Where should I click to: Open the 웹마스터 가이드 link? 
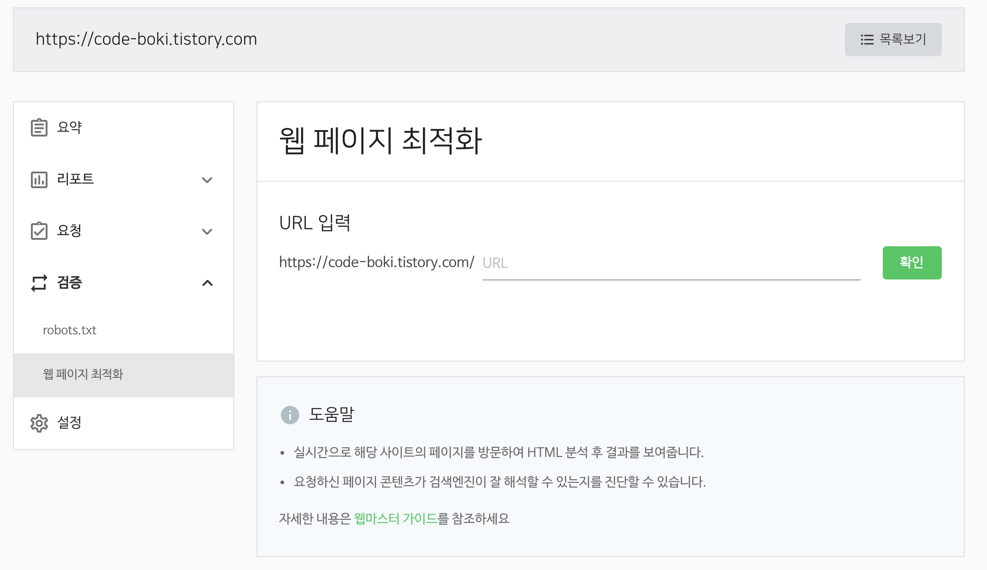click(x=395, y=519)
